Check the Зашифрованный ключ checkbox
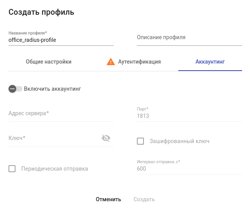Image resolution: width=251 pixels, height=209 pixels. (140, 141)
